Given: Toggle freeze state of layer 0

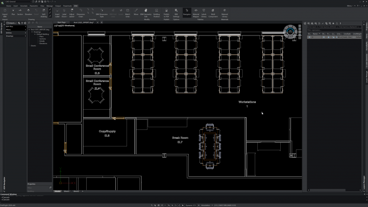Looking at the screenshot, I should point(328,37).
